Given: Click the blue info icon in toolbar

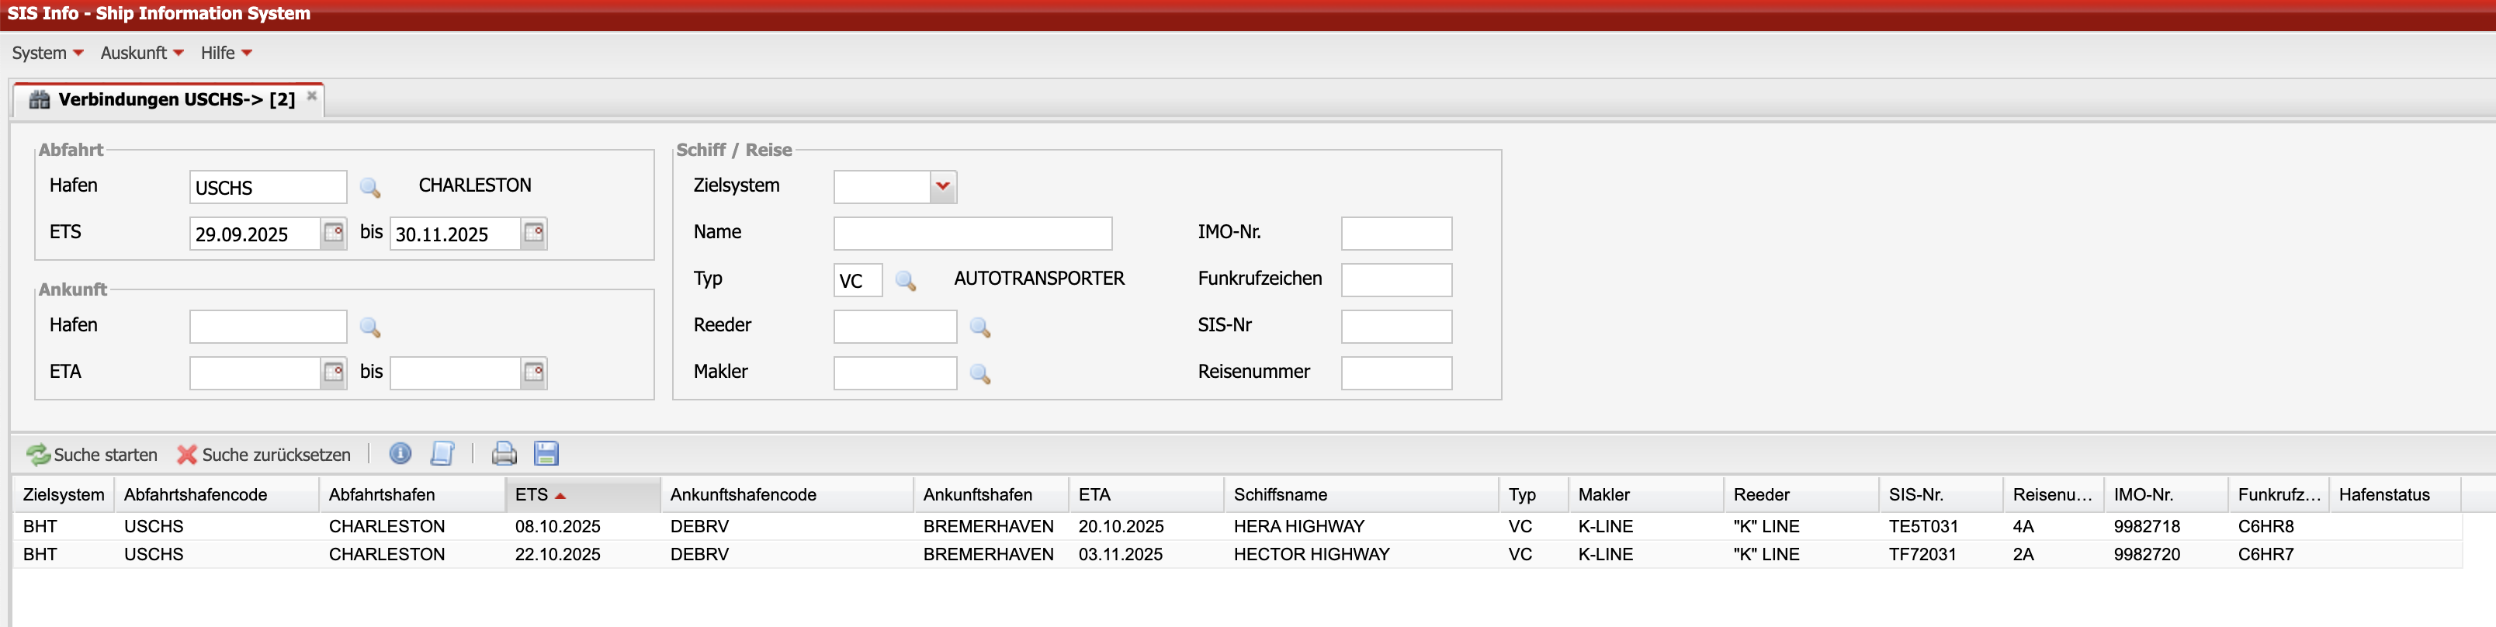Looking at the screenshot, I should pos(399,453).
